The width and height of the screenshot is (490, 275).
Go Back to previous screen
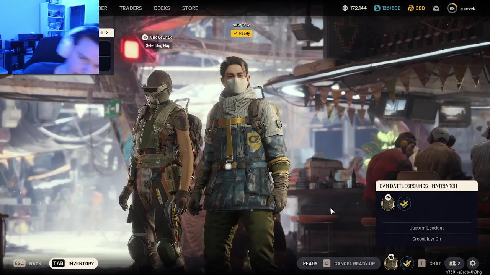coord(35,264)
